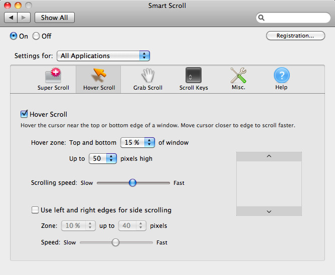Open Misc. tools icon

(x=238, y=75)
